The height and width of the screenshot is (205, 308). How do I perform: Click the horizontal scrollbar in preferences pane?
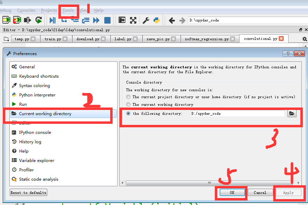point(210,183)
